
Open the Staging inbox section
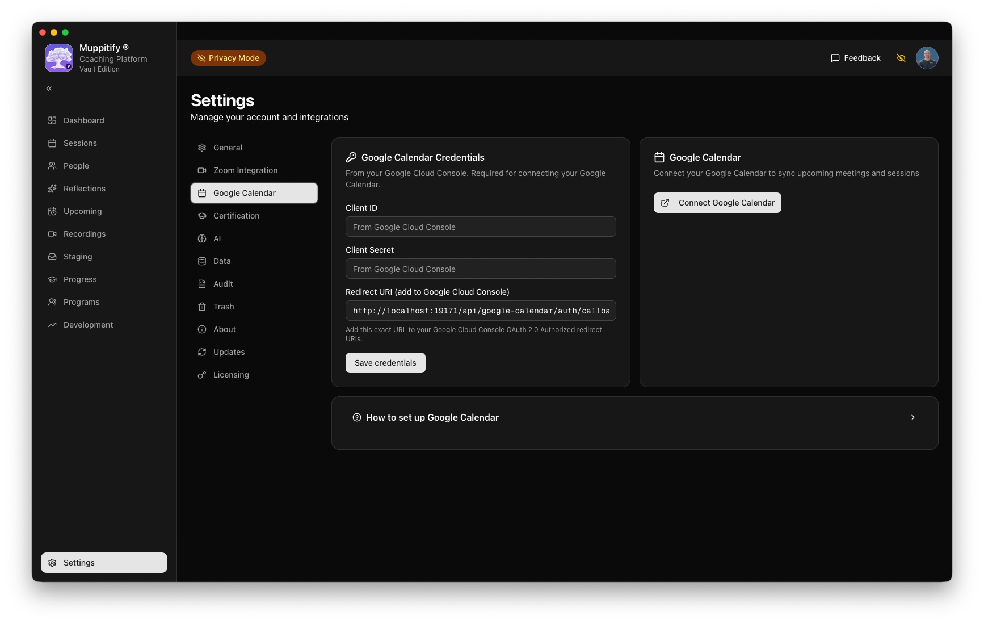(77, 257)
